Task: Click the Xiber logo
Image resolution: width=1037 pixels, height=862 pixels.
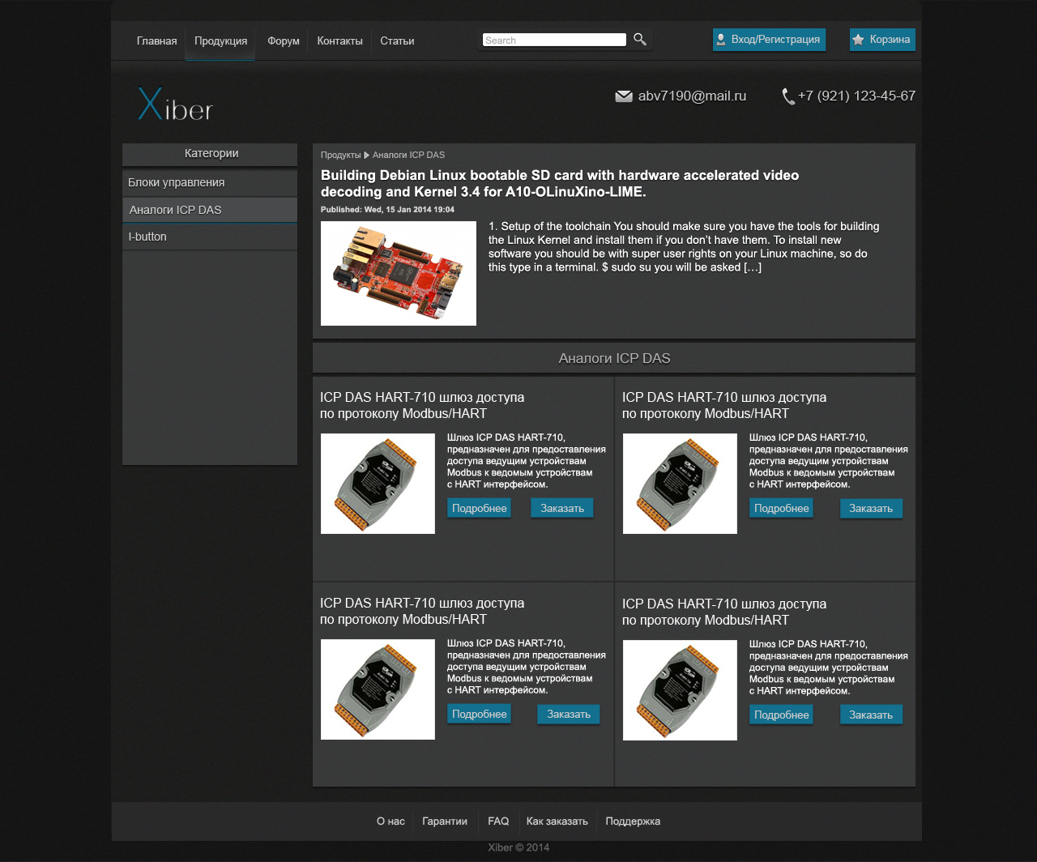Action: [175, 105]
